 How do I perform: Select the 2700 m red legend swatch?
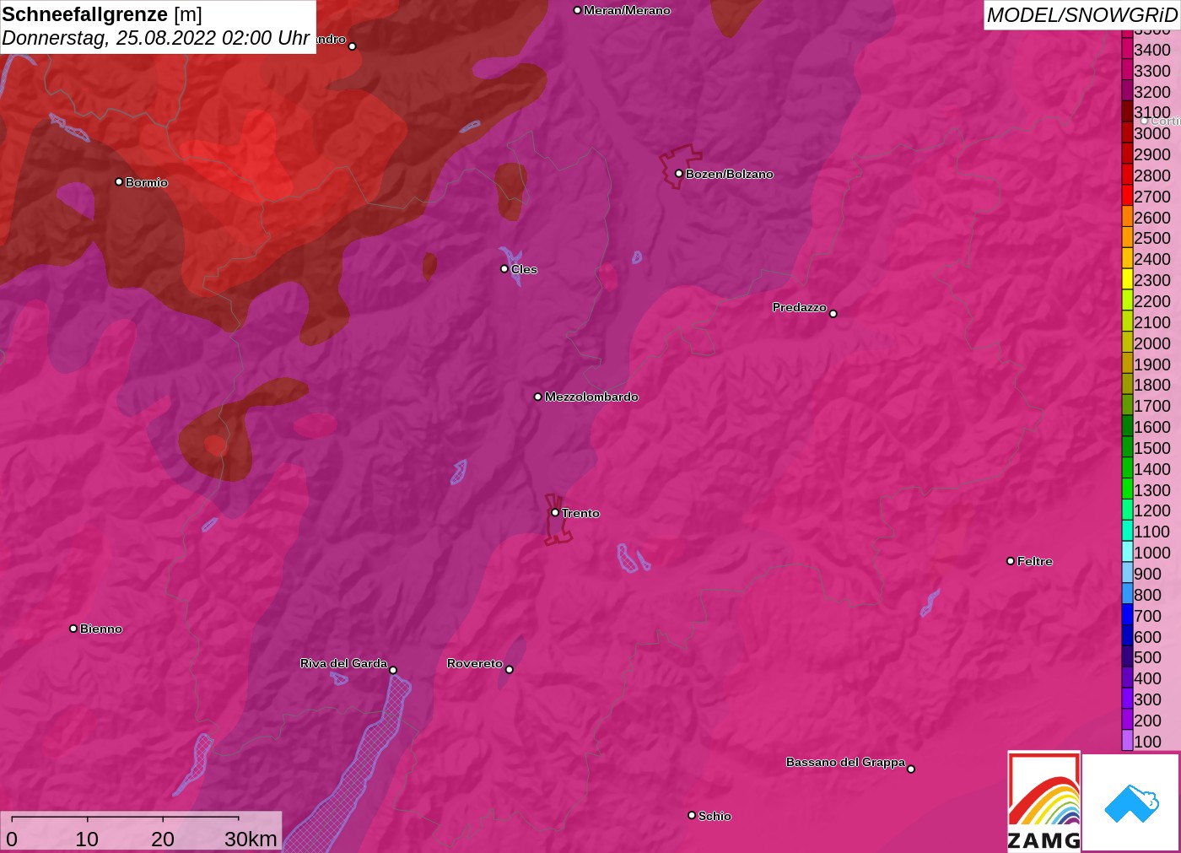(x=1127, y=196)
